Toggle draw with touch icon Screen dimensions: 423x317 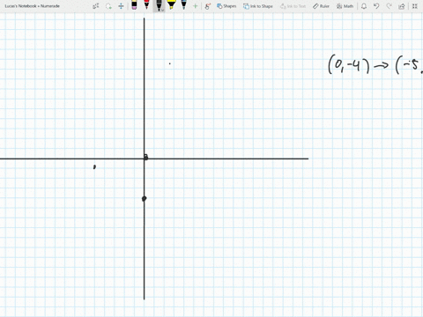point(208,6)
